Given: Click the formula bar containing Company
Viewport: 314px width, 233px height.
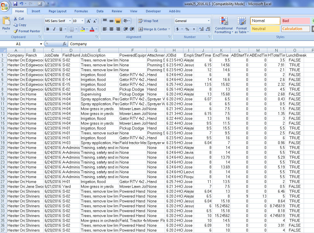Looking at the screenshot, I should click(191, 44).
